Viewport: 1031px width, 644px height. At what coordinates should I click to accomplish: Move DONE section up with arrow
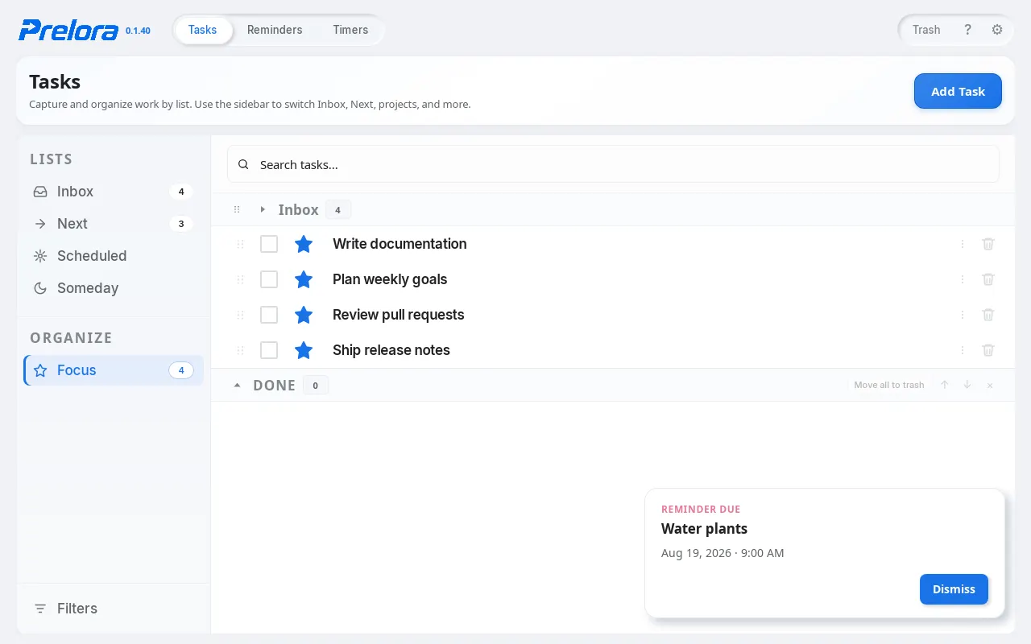(x=945, y=385)
